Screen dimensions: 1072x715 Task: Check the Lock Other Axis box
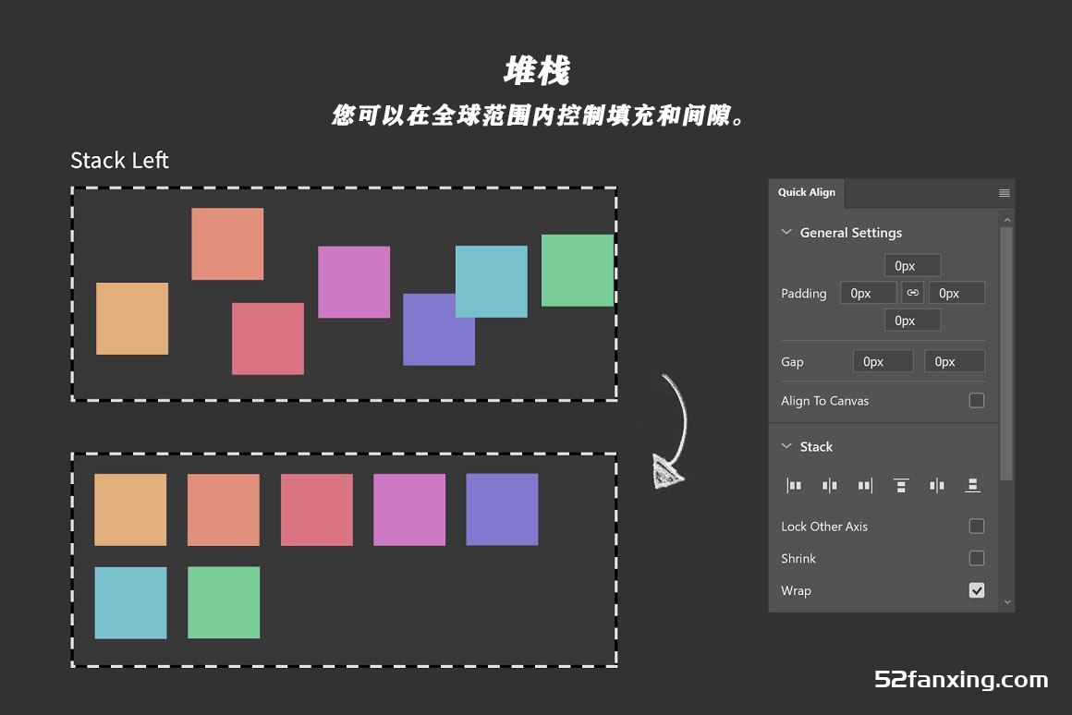977,527
